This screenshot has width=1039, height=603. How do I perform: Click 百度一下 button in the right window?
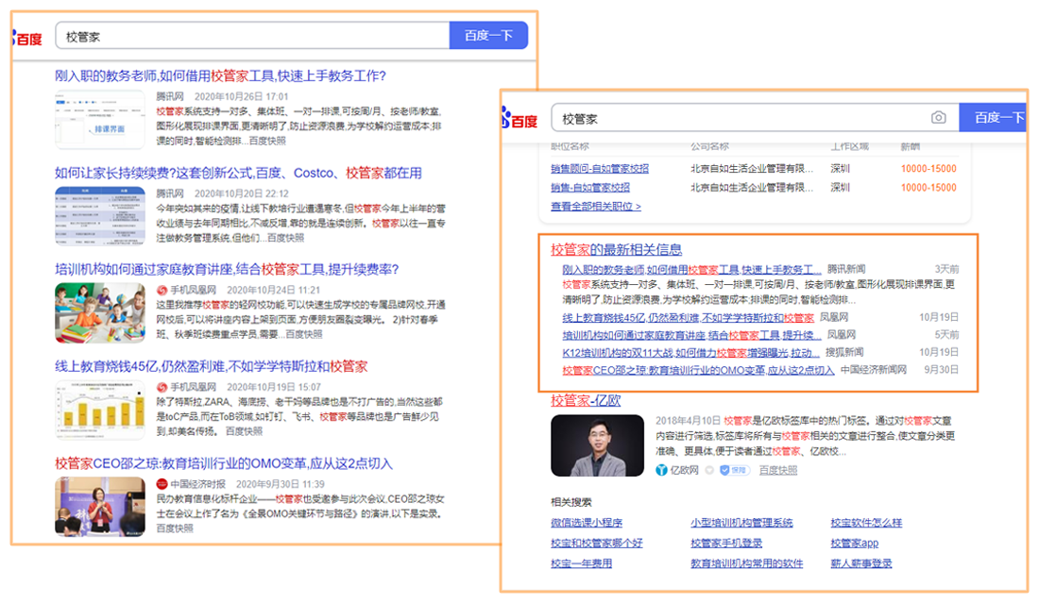click(994, 118)
